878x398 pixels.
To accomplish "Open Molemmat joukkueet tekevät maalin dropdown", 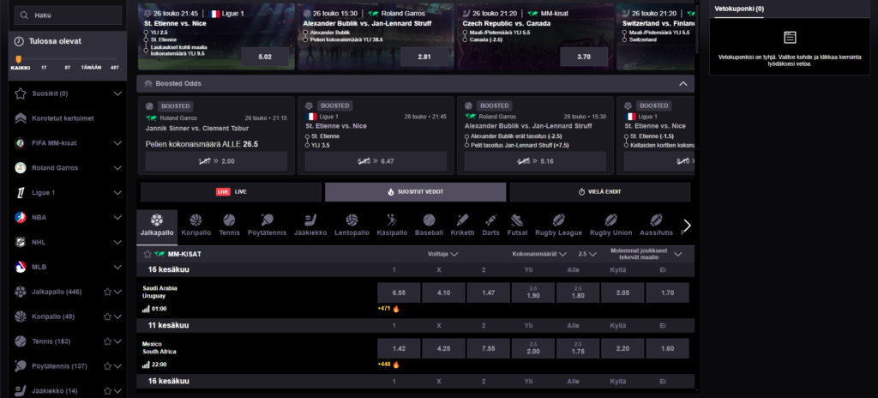I will click(646, 254).
